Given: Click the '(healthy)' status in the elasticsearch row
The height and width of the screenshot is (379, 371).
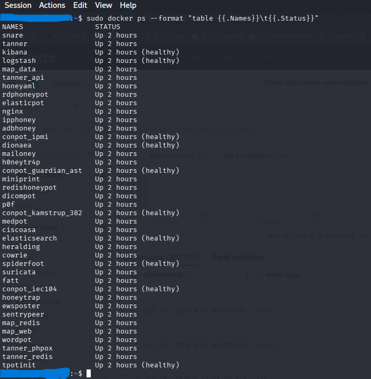Looking at the screenshot, I should coord(160,238).
